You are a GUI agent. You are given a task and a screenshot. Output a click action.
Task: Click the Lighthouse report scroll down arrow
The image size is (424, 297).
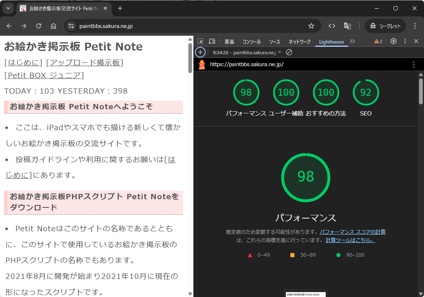point(421,294)
